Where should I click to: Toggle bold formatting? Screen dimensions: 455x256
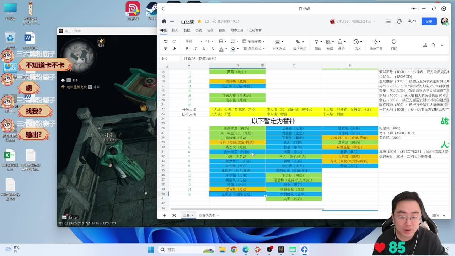pyautogui.click(x=187, y=49)
